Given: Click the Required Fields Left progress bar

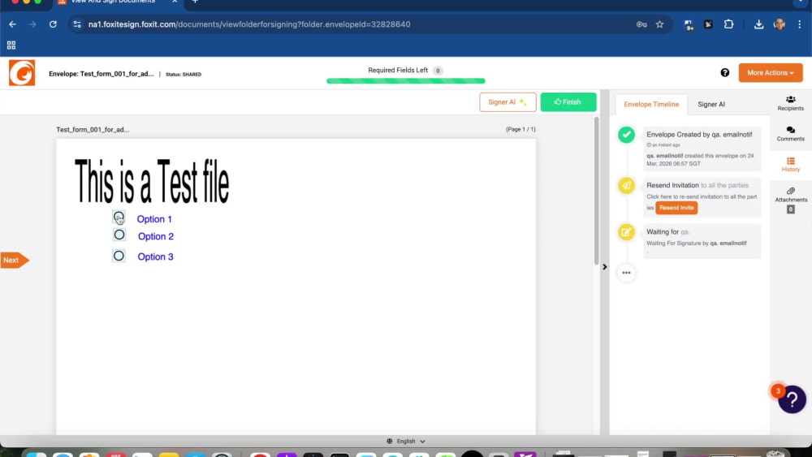Looking at the screenshot, I should tap(405, 80).
